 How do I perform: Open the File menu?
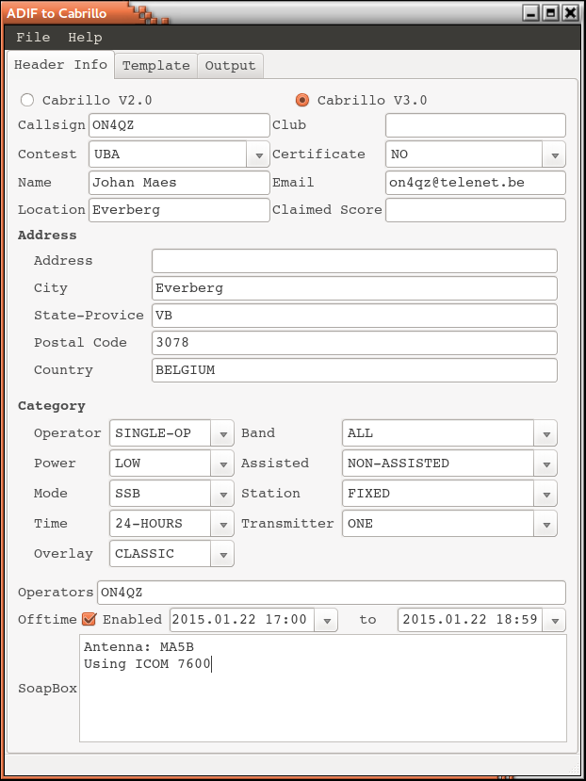33,38
